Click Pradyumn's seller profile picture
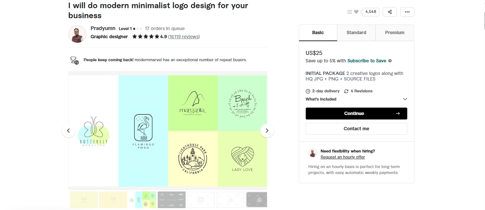Viewport: 485px width, 210px height. click(x=77, y=34)
